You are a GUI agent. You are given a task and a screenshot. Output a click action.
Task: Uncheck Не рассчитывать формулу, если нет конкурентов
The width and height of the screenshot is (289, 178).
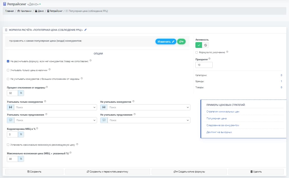pos(8,61)
